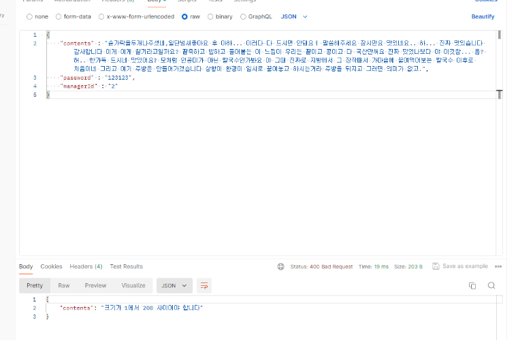
Task: Open the response JSON format dropdown
Action: coord(174,285)
